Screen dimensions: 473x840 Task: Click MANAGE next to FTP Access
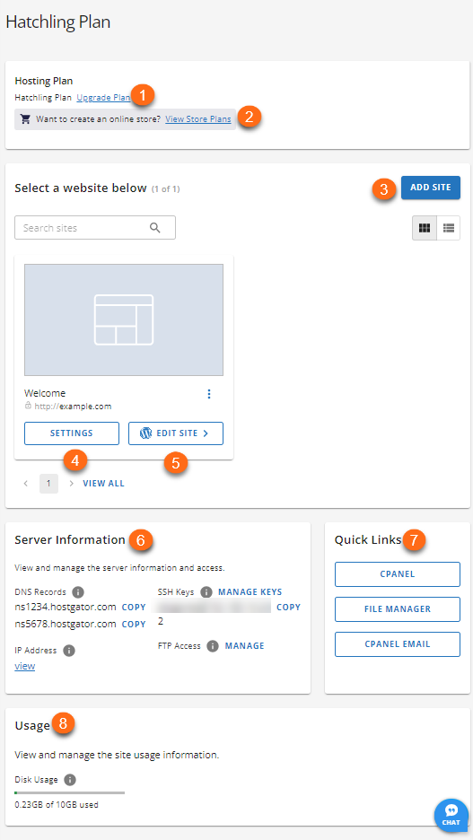(245, 646)
